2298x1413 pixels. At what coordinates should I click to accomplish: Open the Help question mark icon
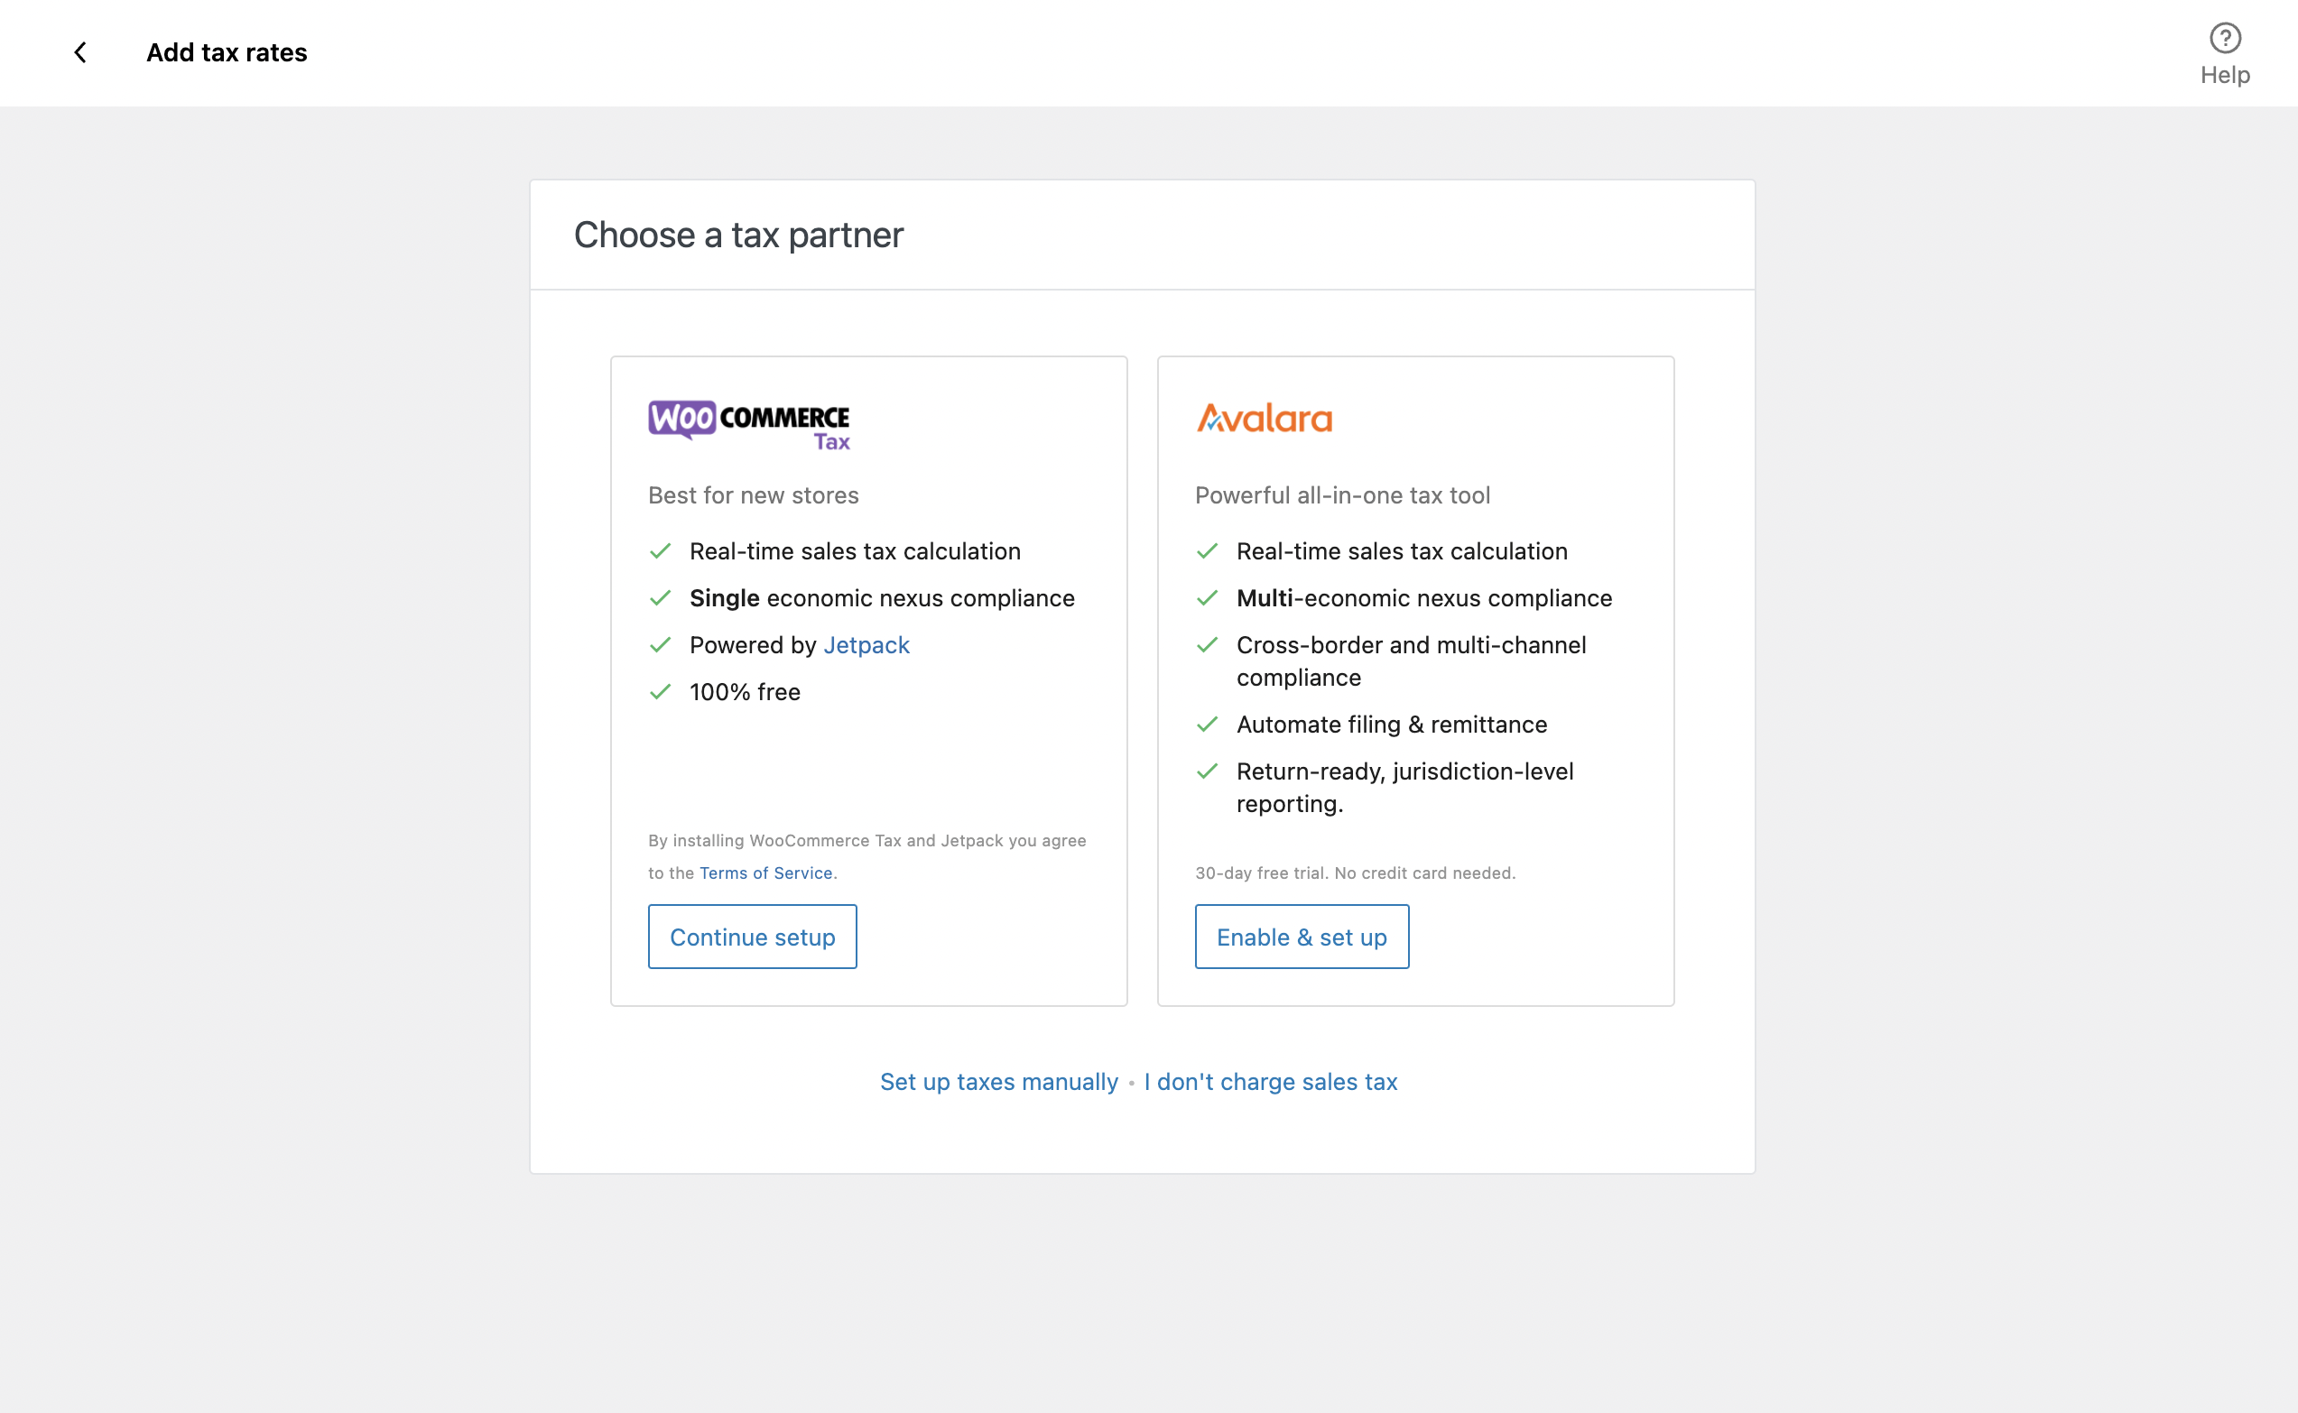coord(2224,38)
